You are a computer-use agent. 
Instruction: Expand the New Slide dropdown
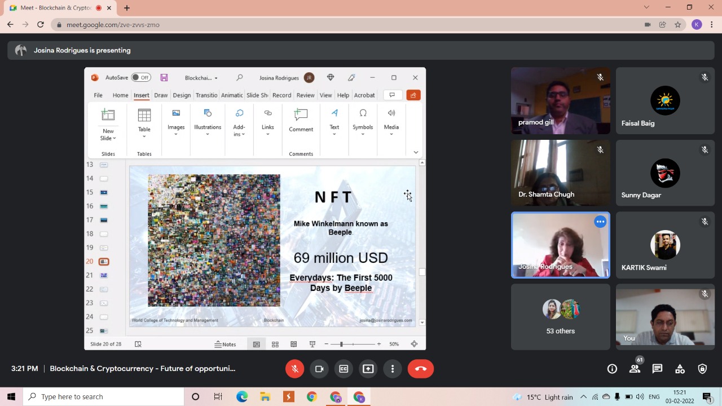click(108, 135)
